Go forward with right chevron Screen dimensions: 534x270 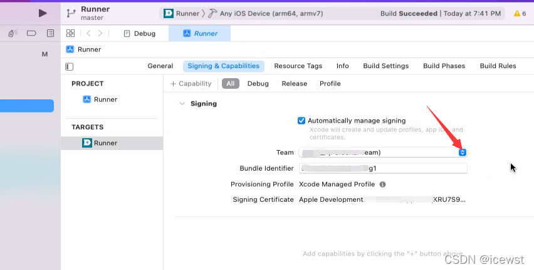point(100,33)
